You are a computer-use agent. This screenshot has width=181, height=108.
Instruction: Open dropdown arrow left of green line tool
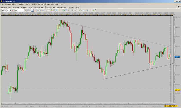tap(78, 10)
